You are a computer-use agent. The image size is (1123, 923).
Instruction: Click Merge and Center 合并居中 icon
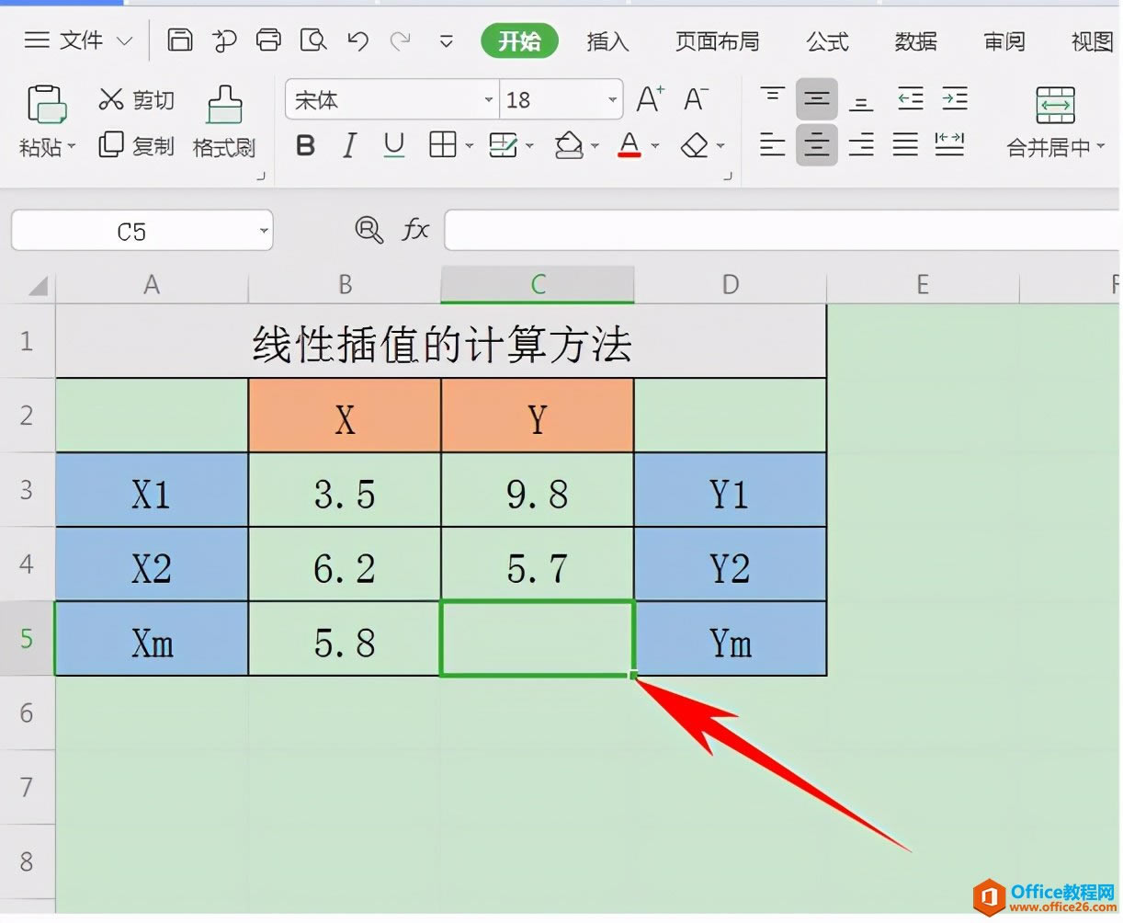pyautogui.click(x=1055, y=105)
